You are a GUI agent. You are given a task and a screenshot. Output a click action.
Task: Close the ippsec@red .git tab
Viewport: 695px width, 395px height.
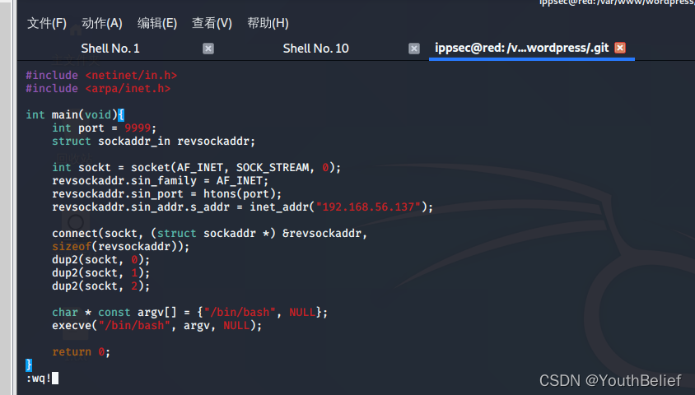click(620, 48)
